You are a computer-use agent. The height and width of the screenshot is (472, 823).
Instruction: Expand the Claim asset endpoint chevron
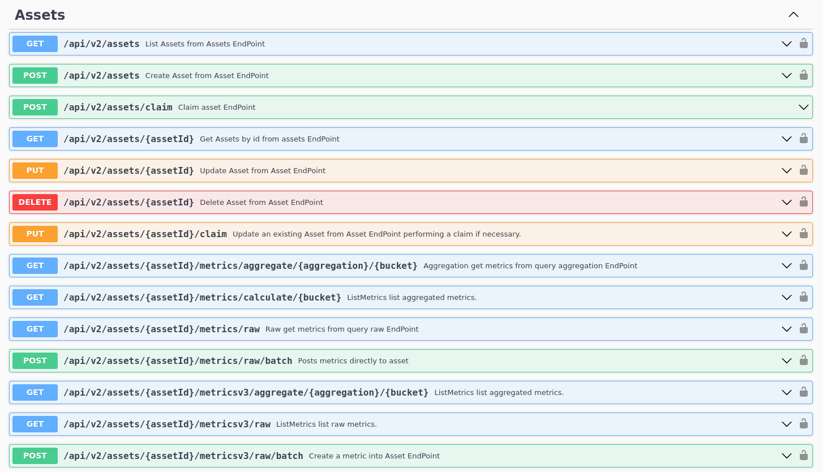tap(804, 107)
